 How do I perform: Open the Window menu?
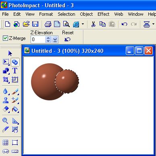coord(135,14)
